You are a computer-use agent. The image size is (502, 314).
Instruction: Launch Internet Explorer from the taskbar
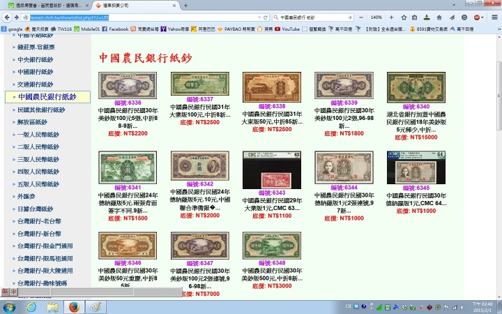[31, 307]
